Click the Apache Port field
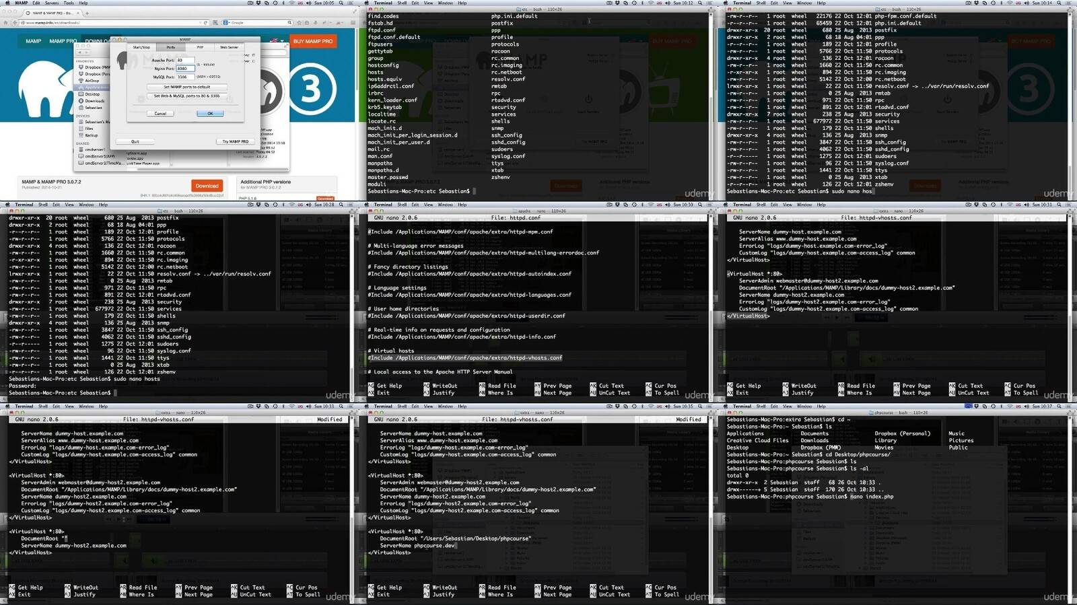 click(x=185, y=60)
